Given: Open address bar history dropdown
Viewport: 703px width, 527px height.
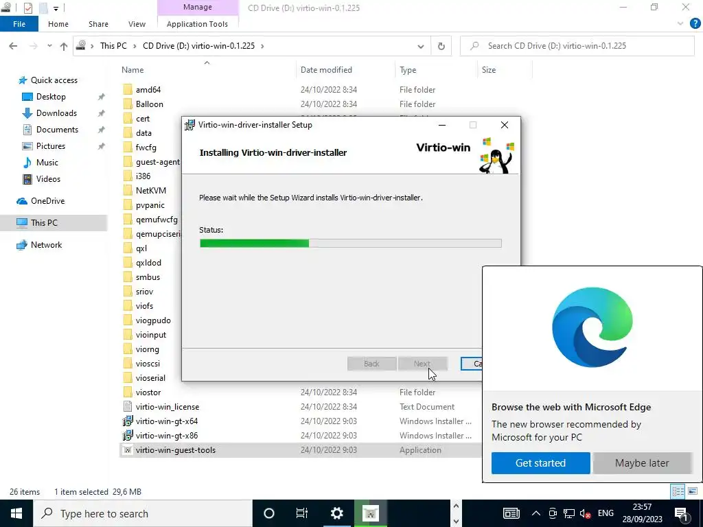Looking at the screenshot, I should tap(421, 46).
